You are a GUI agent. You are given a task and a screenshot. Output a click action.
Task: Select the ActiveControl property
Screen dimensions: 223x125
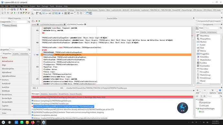pyautogui.click(x=7, y=61)
